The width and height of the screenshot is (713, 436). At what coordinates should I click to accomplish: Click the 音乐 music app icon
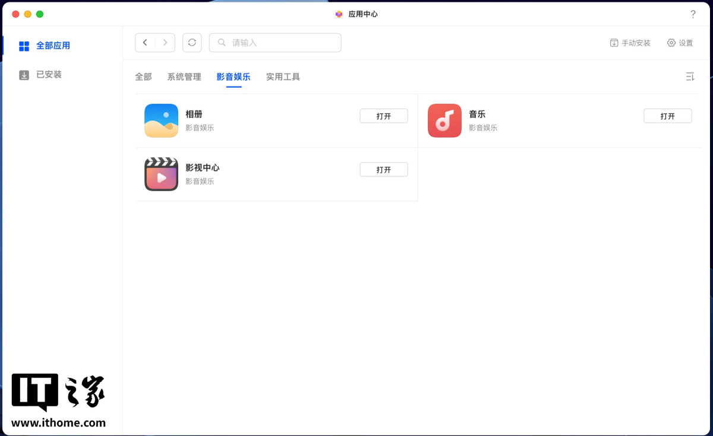pyautogui.click(x=444, y=120)
